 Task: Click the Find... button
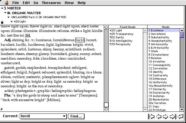tap(76, 116)
